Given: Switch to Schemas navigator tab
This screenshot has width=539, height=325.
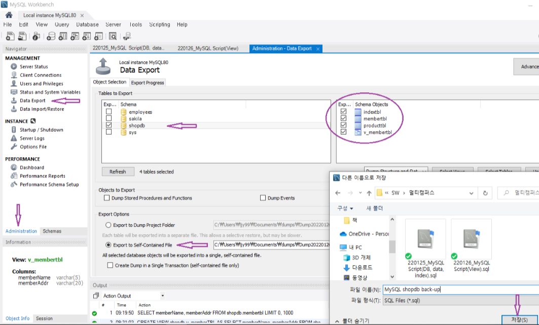Looking at the screenshot, I should coord(52,231).
